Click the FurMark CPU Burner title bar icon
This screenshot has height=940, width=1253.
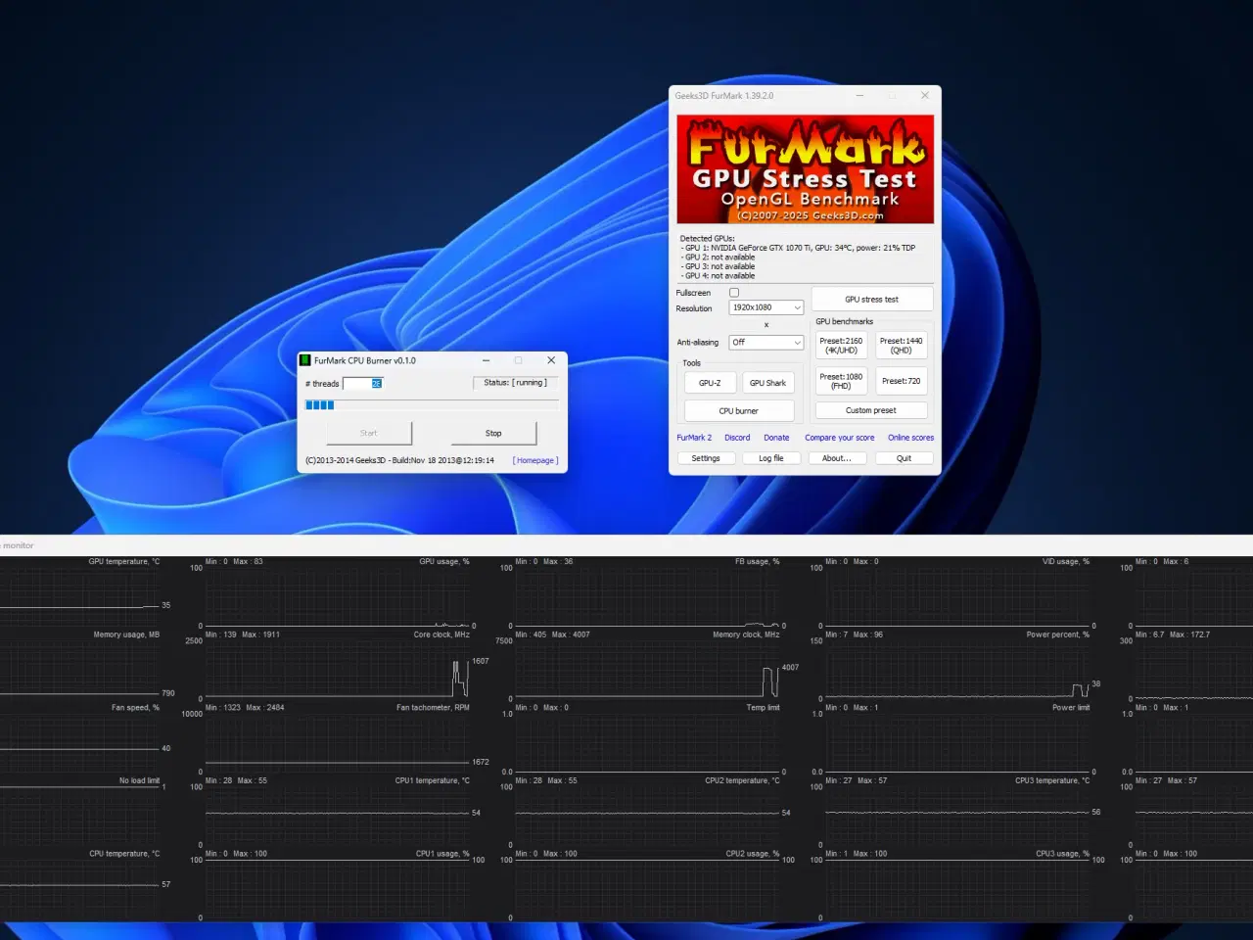coord(306,360)
